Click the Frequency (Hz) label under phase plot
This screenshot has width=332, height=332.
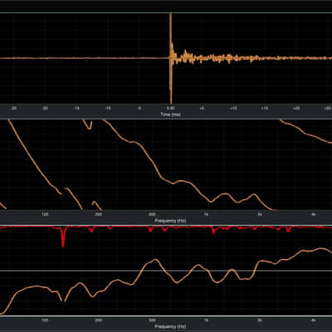170,221
